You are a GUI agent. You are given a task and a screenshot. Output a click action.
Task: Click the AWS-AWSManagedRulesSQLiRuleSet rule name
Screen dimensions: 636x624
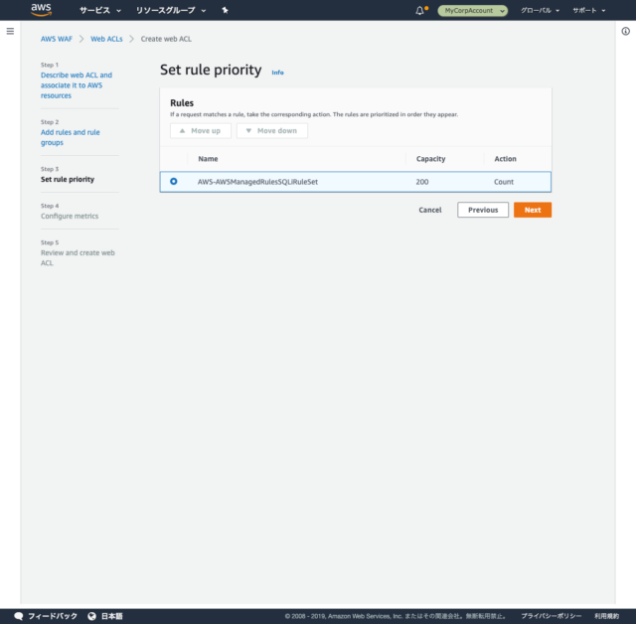point(257,182)
